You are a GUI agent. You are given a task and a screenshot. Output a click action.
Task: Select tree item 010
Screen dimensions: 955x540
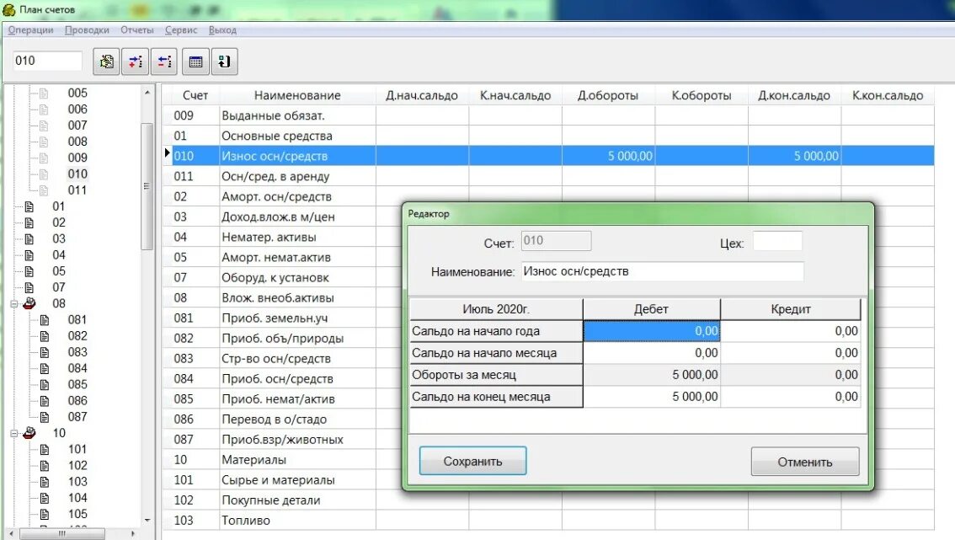coord(77,174)
